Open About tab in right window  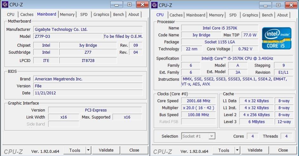coord(283,15)
